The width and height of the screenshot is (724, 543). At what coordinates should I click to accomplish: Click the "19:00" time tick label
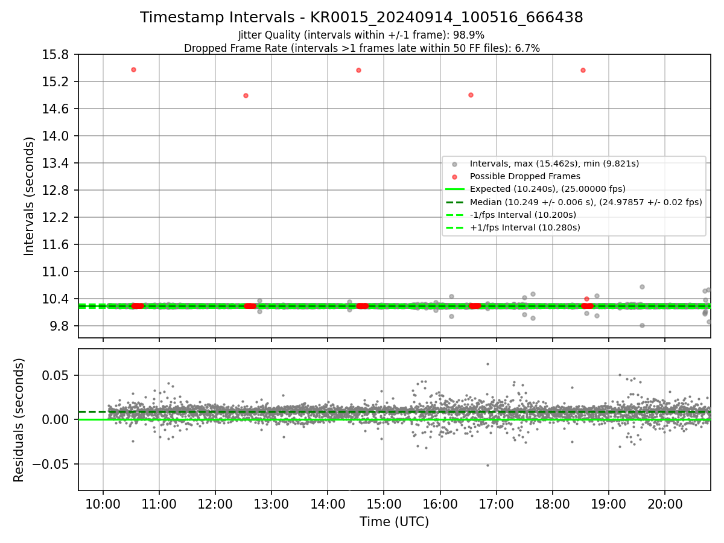[609, 504]
